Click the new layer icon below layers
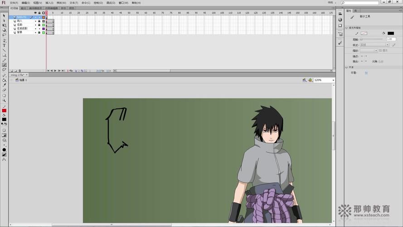This screenshot has width=403, height=227. (x=11, y=71)
